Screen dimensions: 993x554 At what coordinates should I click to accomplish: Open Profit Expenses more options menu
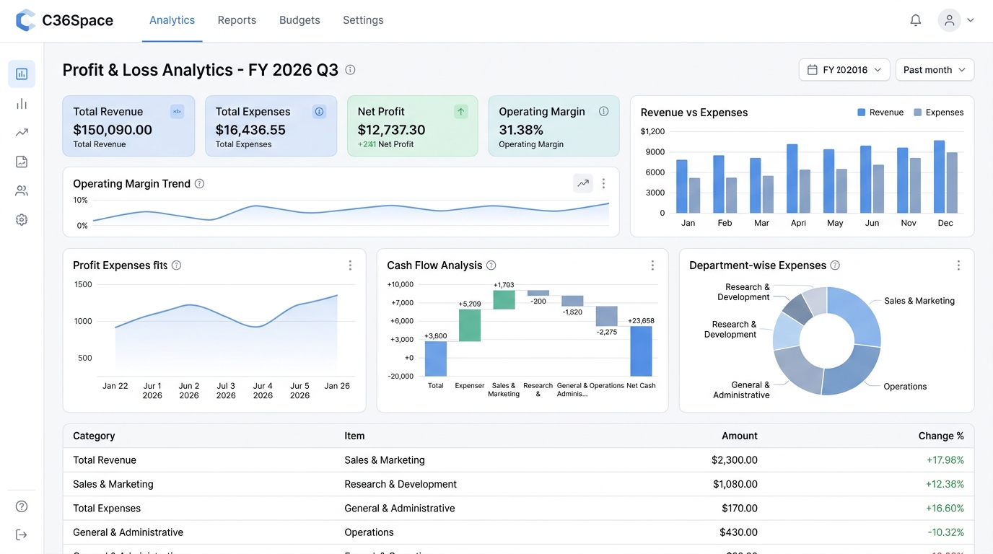click(x=350, y=265)
